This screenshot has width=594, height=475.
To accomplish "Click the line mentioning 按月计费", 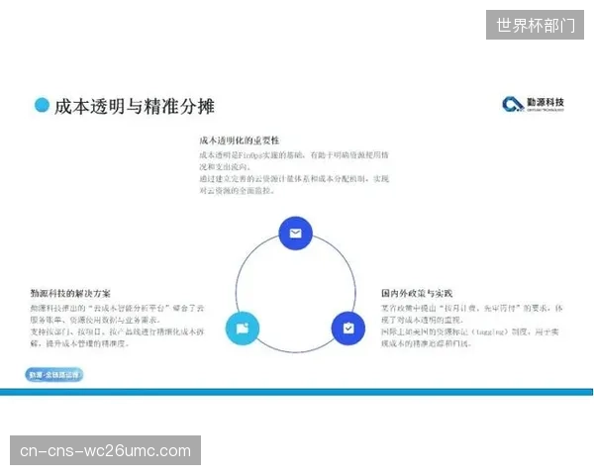I will point(471,308).
